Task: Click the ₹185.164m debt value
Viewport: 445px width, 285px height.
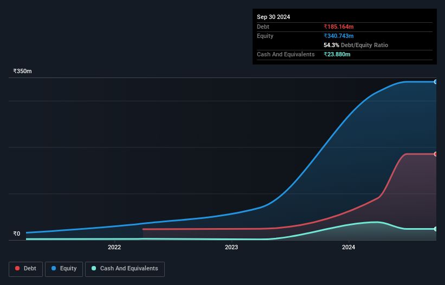Action: tap(339, 27)
